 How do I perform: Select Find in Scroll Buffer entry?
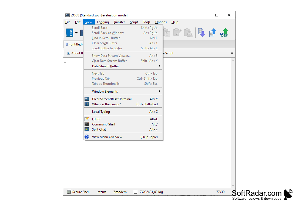click(x=123, y=38)
